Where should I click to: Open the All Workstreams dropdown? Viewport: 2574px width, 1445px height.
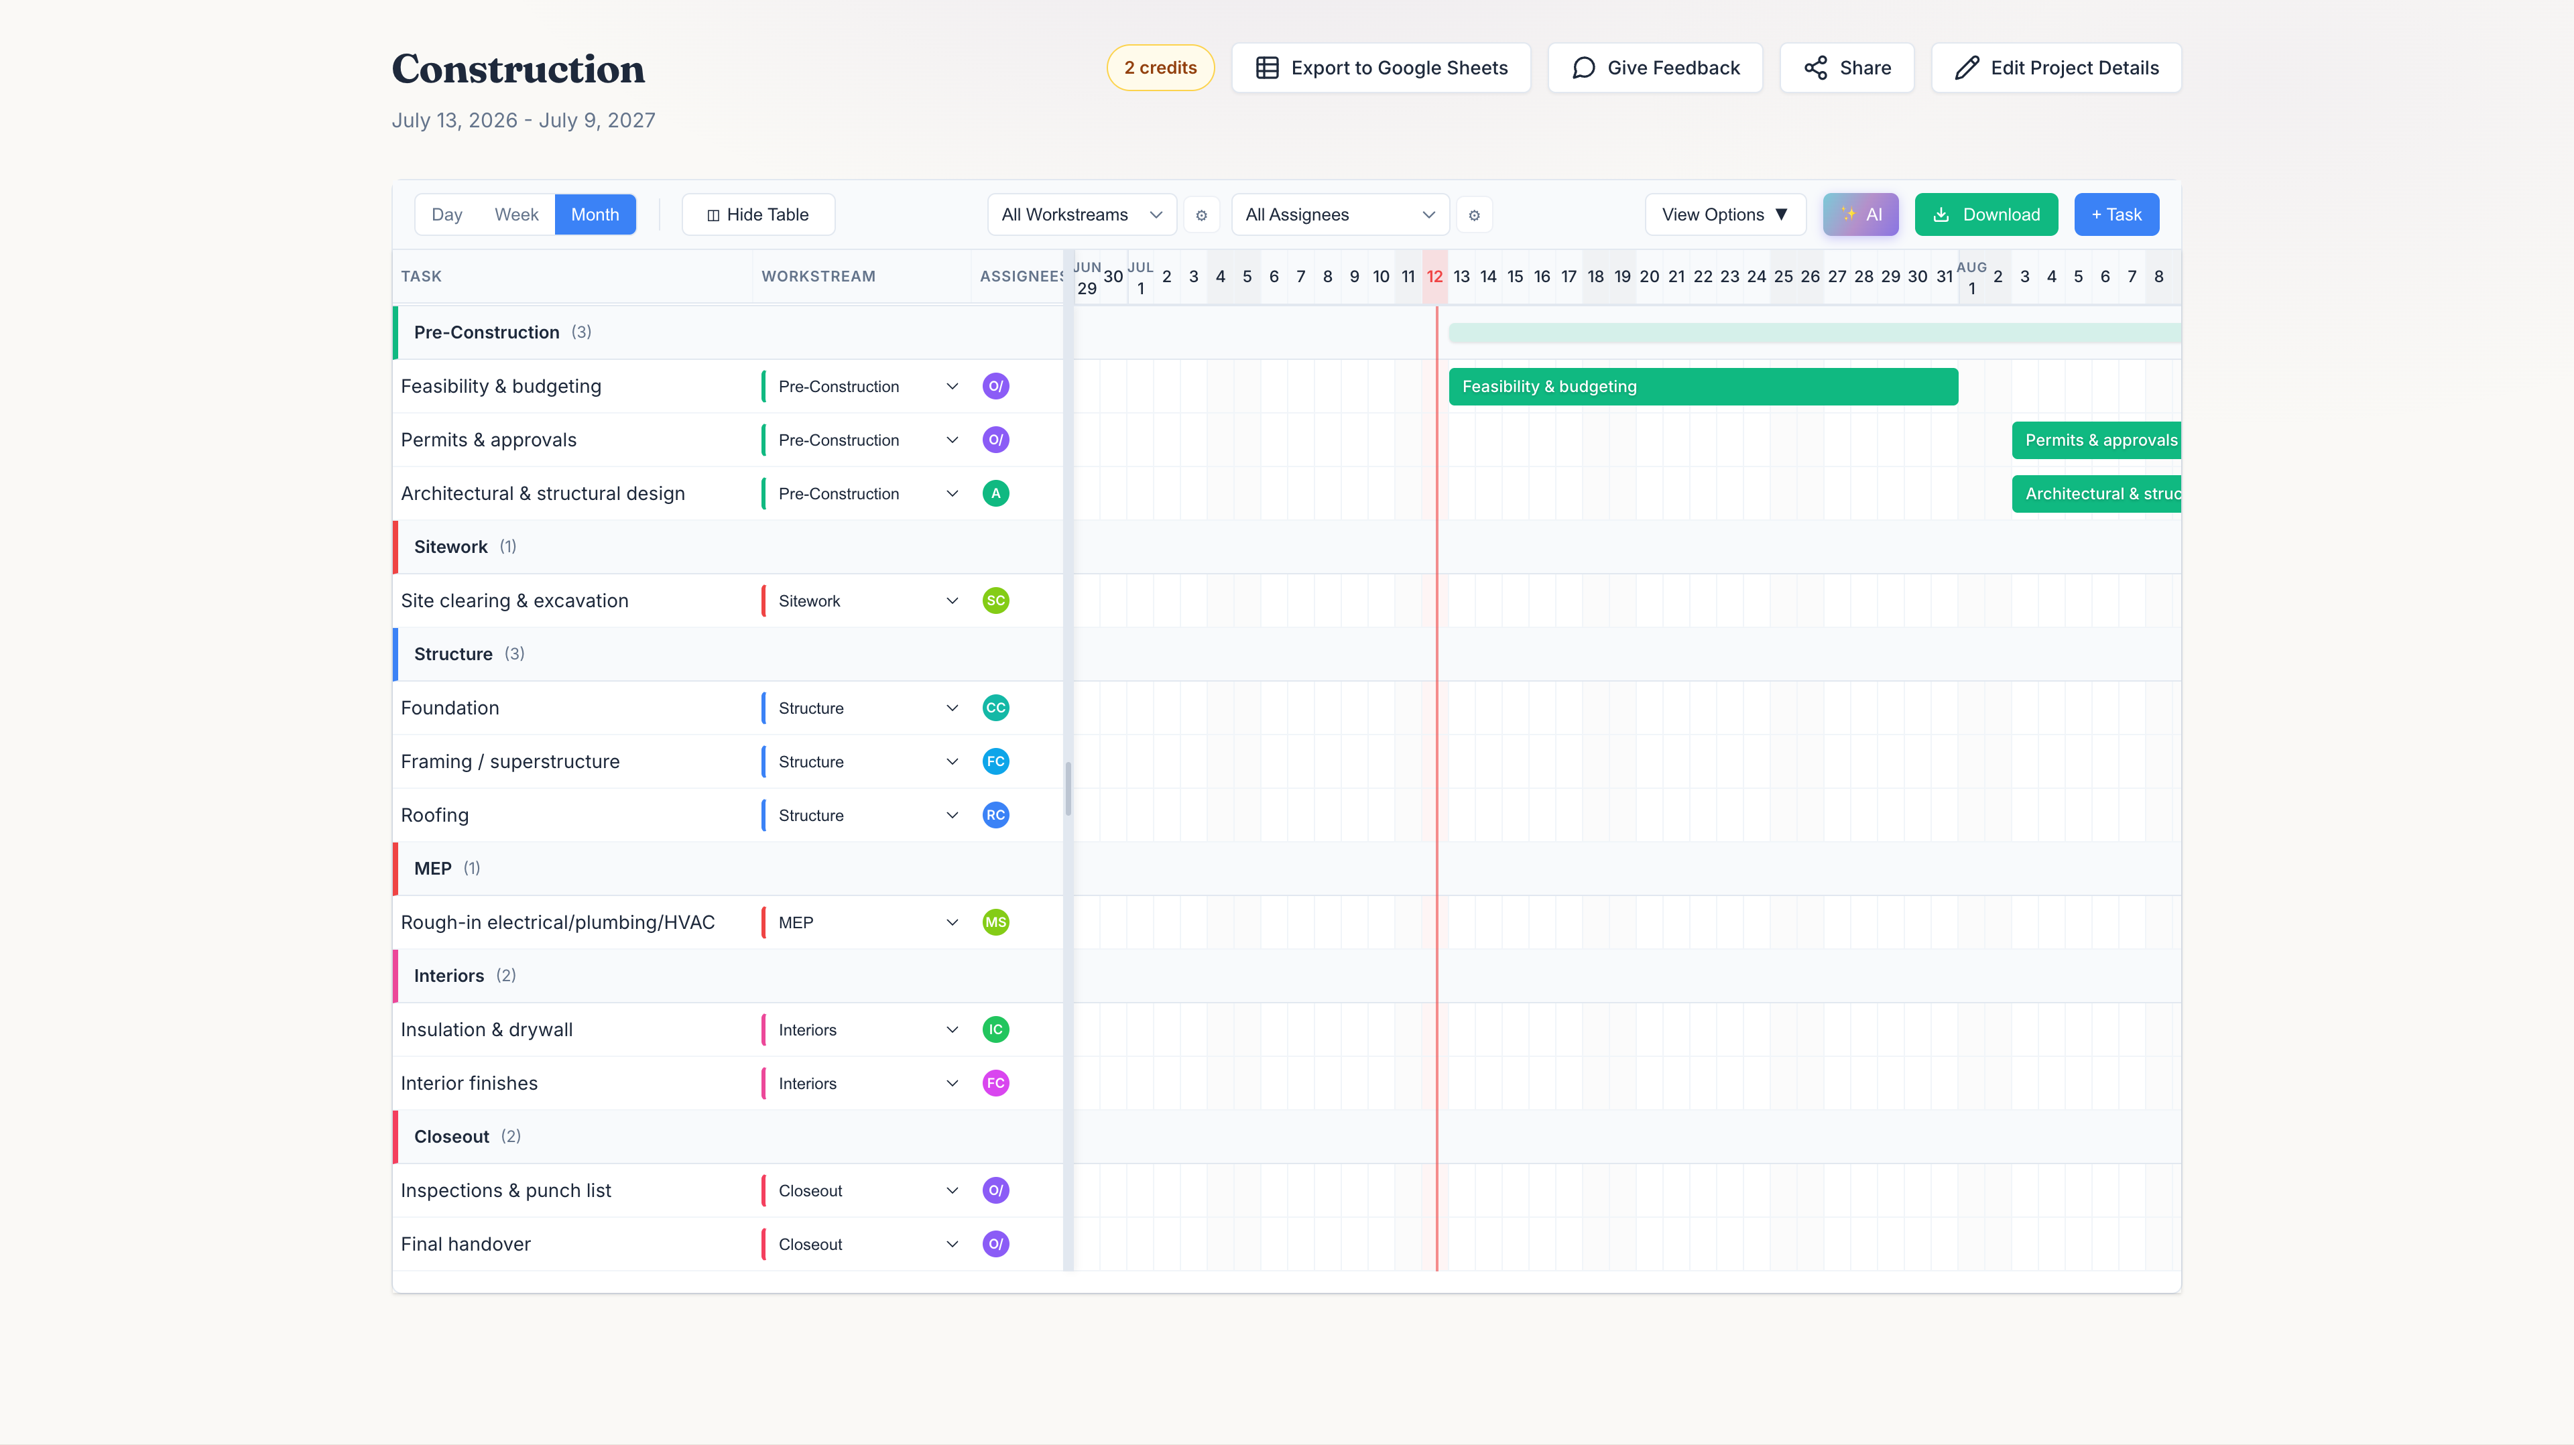[x=1082, y=215]
